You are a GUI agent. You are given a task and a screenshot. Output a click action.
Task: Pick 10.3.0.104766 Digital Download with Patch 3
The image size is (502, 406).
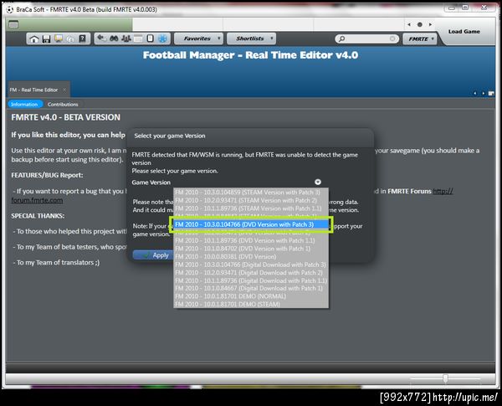click(250, 265)
